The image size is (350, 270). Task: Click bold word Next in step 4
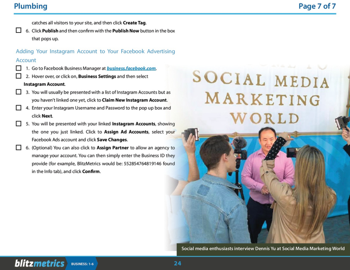pyautogui.click(x=47, y=116)
